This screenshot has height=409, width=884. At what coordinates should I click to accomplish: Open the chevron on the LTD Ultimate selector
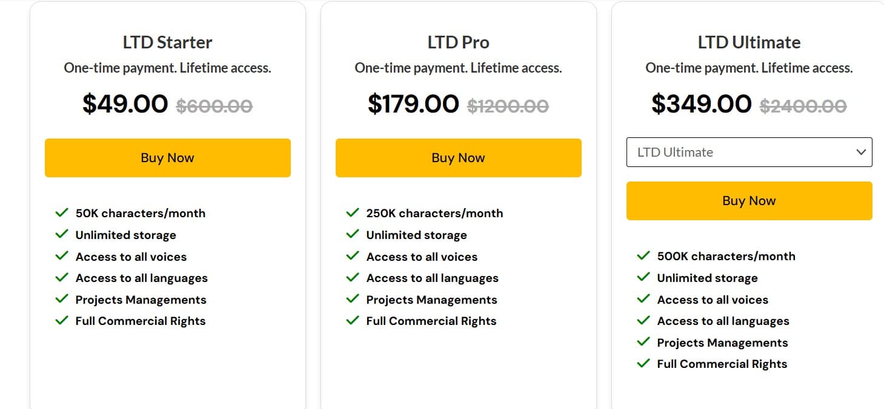861,152
